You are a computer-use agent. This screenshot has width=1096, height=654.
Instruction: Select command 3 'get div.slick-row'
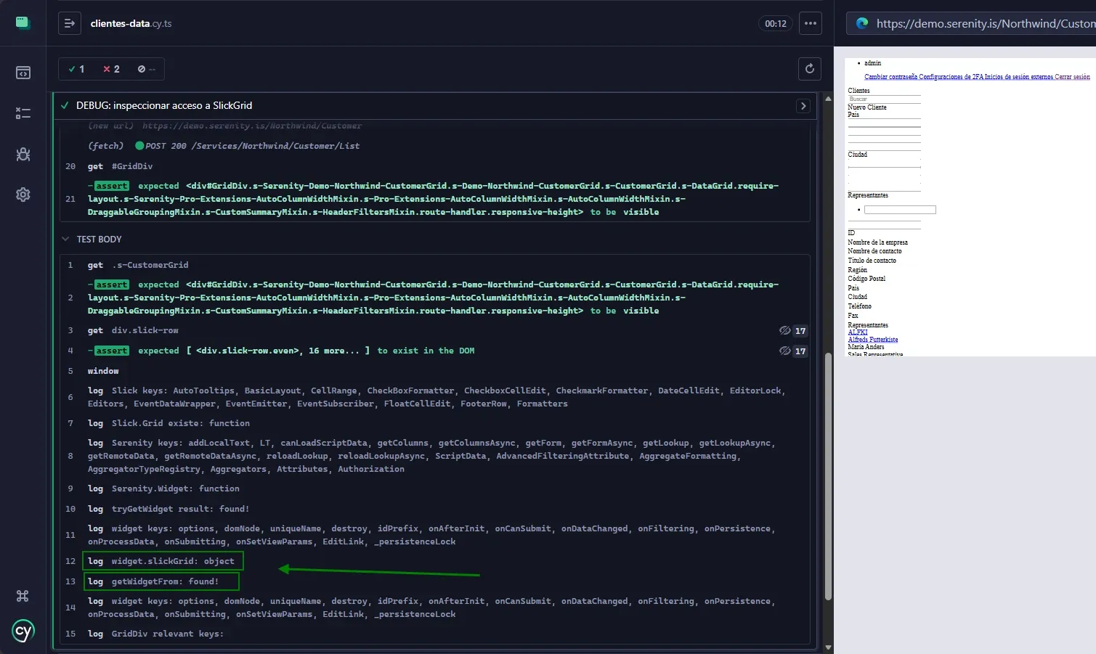(x=435, y=330)
